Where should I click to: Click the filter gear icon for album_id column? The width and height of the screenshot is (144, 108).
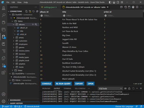pyautogui.click(x=42, y=16)
